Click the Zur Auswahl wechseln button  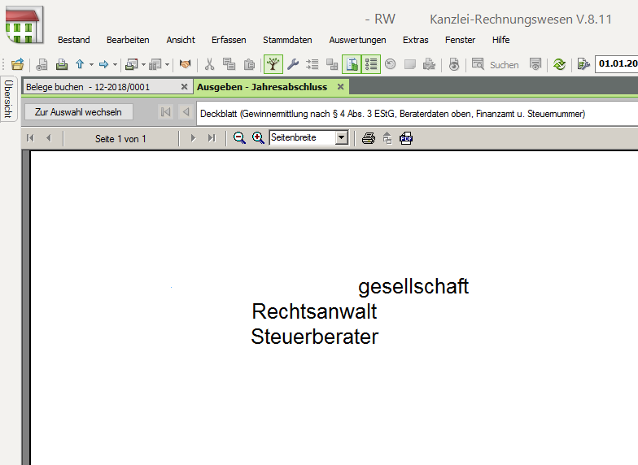click(78, 112)
